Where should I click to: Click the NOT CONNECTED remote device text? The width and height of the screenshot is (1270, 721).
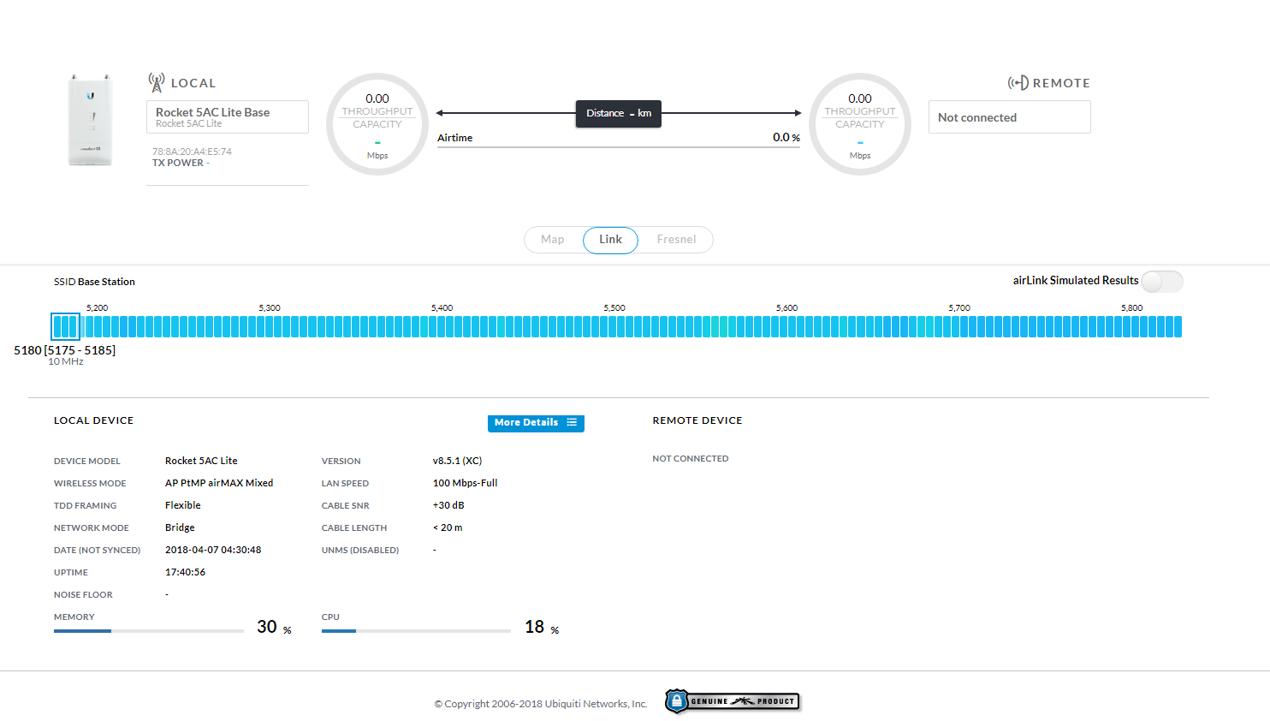click(x=691, y=459)
